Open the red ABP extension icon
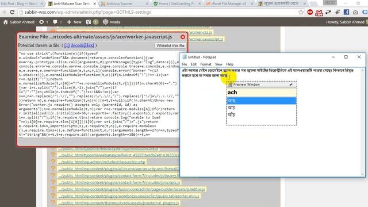Image resolution: width=368 pixels, height=207 pixels. (310, 12)
